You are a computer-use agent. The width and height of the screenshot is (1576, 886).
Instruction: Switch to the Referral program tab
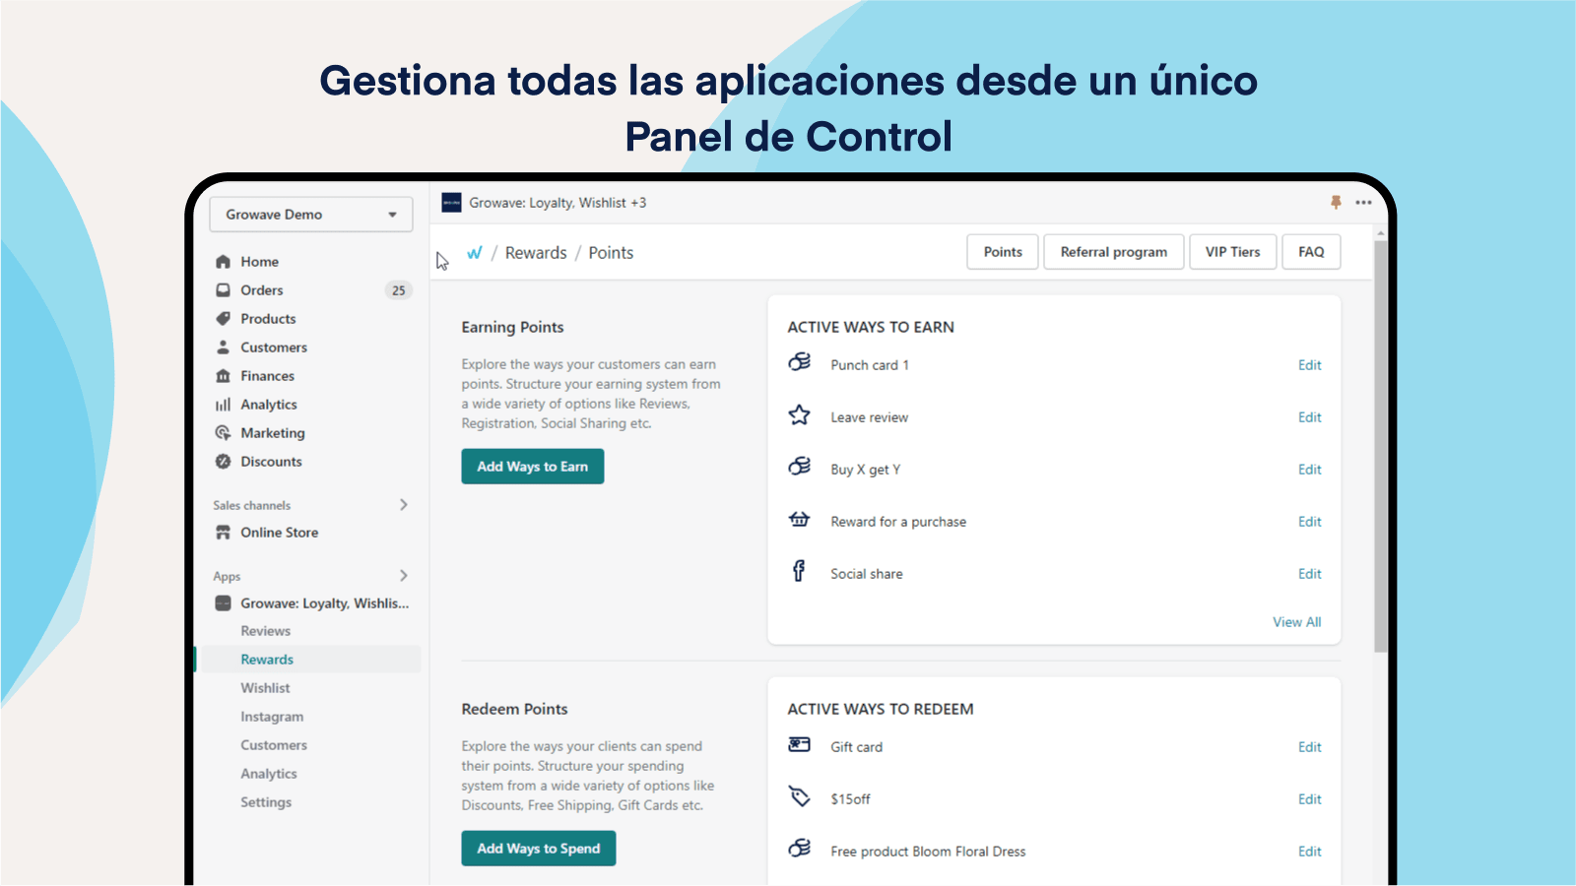(x=1114, y=252)
